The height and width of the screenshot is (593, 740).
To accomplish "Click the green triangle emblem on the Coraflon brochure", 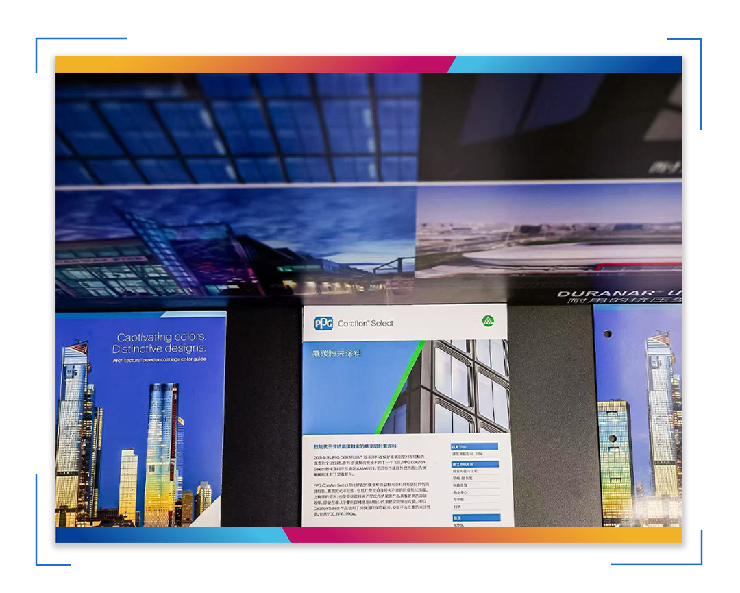I will (x=488, y=321).
